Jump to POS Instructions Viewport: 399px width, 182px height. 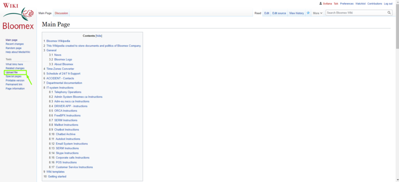[66, 163]
